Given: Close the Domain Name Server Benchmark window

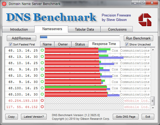Looking at the screenshot, I should click(x=152, y=3).
